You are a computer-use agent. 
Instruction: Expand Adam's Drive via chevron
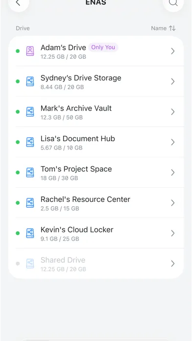click(x=173, y=51)
